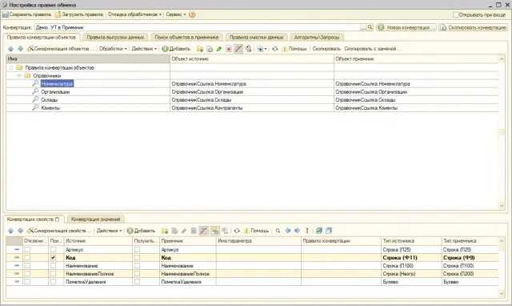This screenshot has height=306, width=512.
Task: Open the Конвертация значений tab
Action: pyautogui.click(x=95, y=219)
